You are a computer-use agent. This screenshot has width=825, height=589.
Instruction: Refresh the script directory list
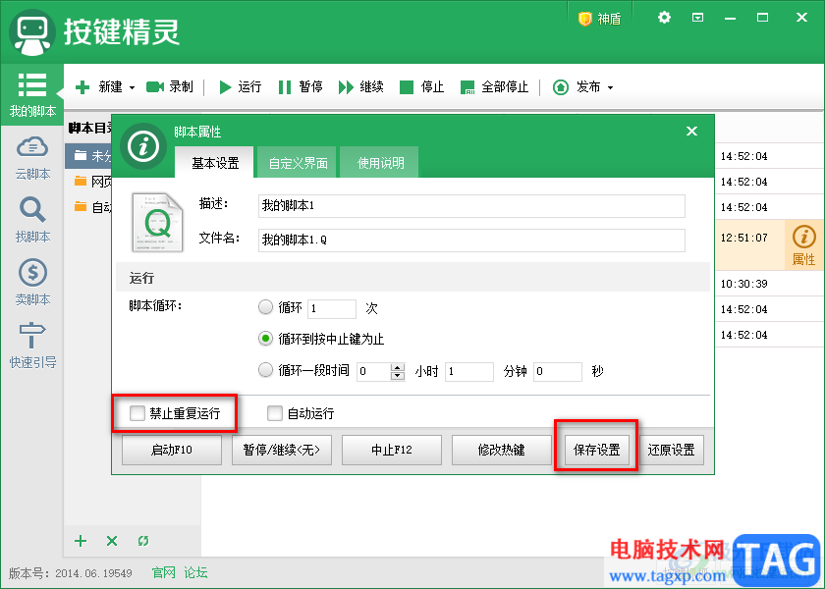pos(143,541)
